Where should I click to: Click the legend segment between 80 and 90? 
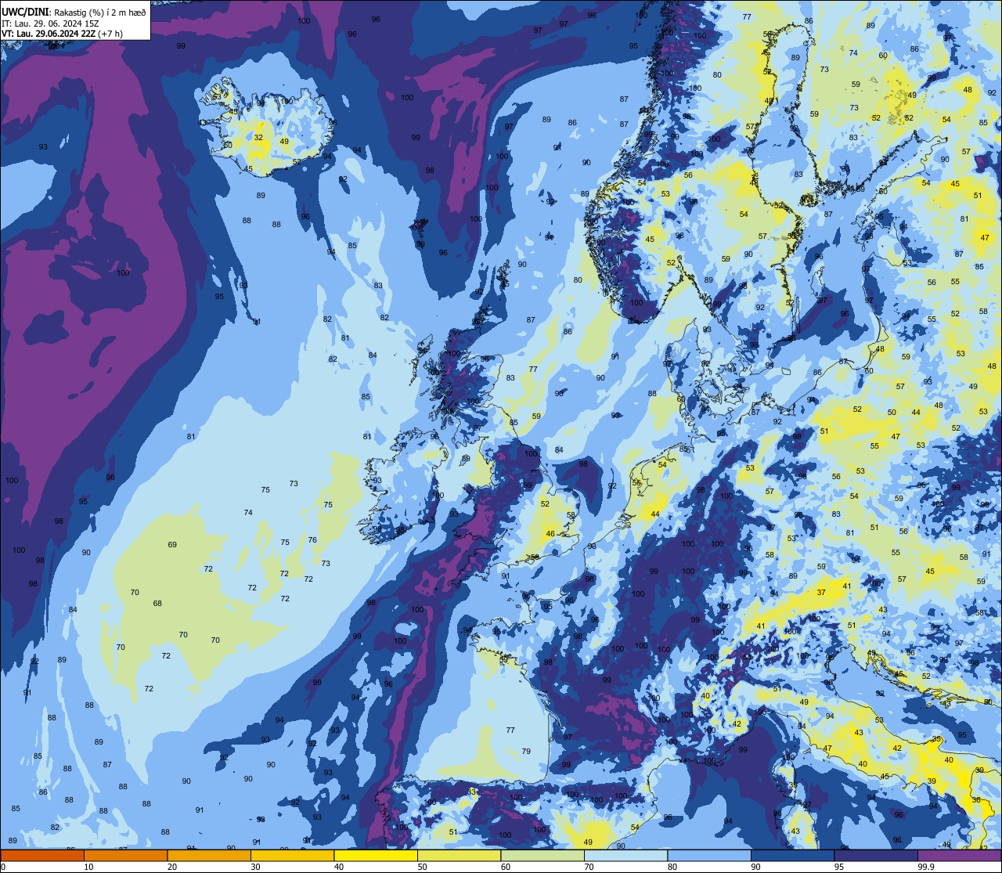tap(709, 855)
